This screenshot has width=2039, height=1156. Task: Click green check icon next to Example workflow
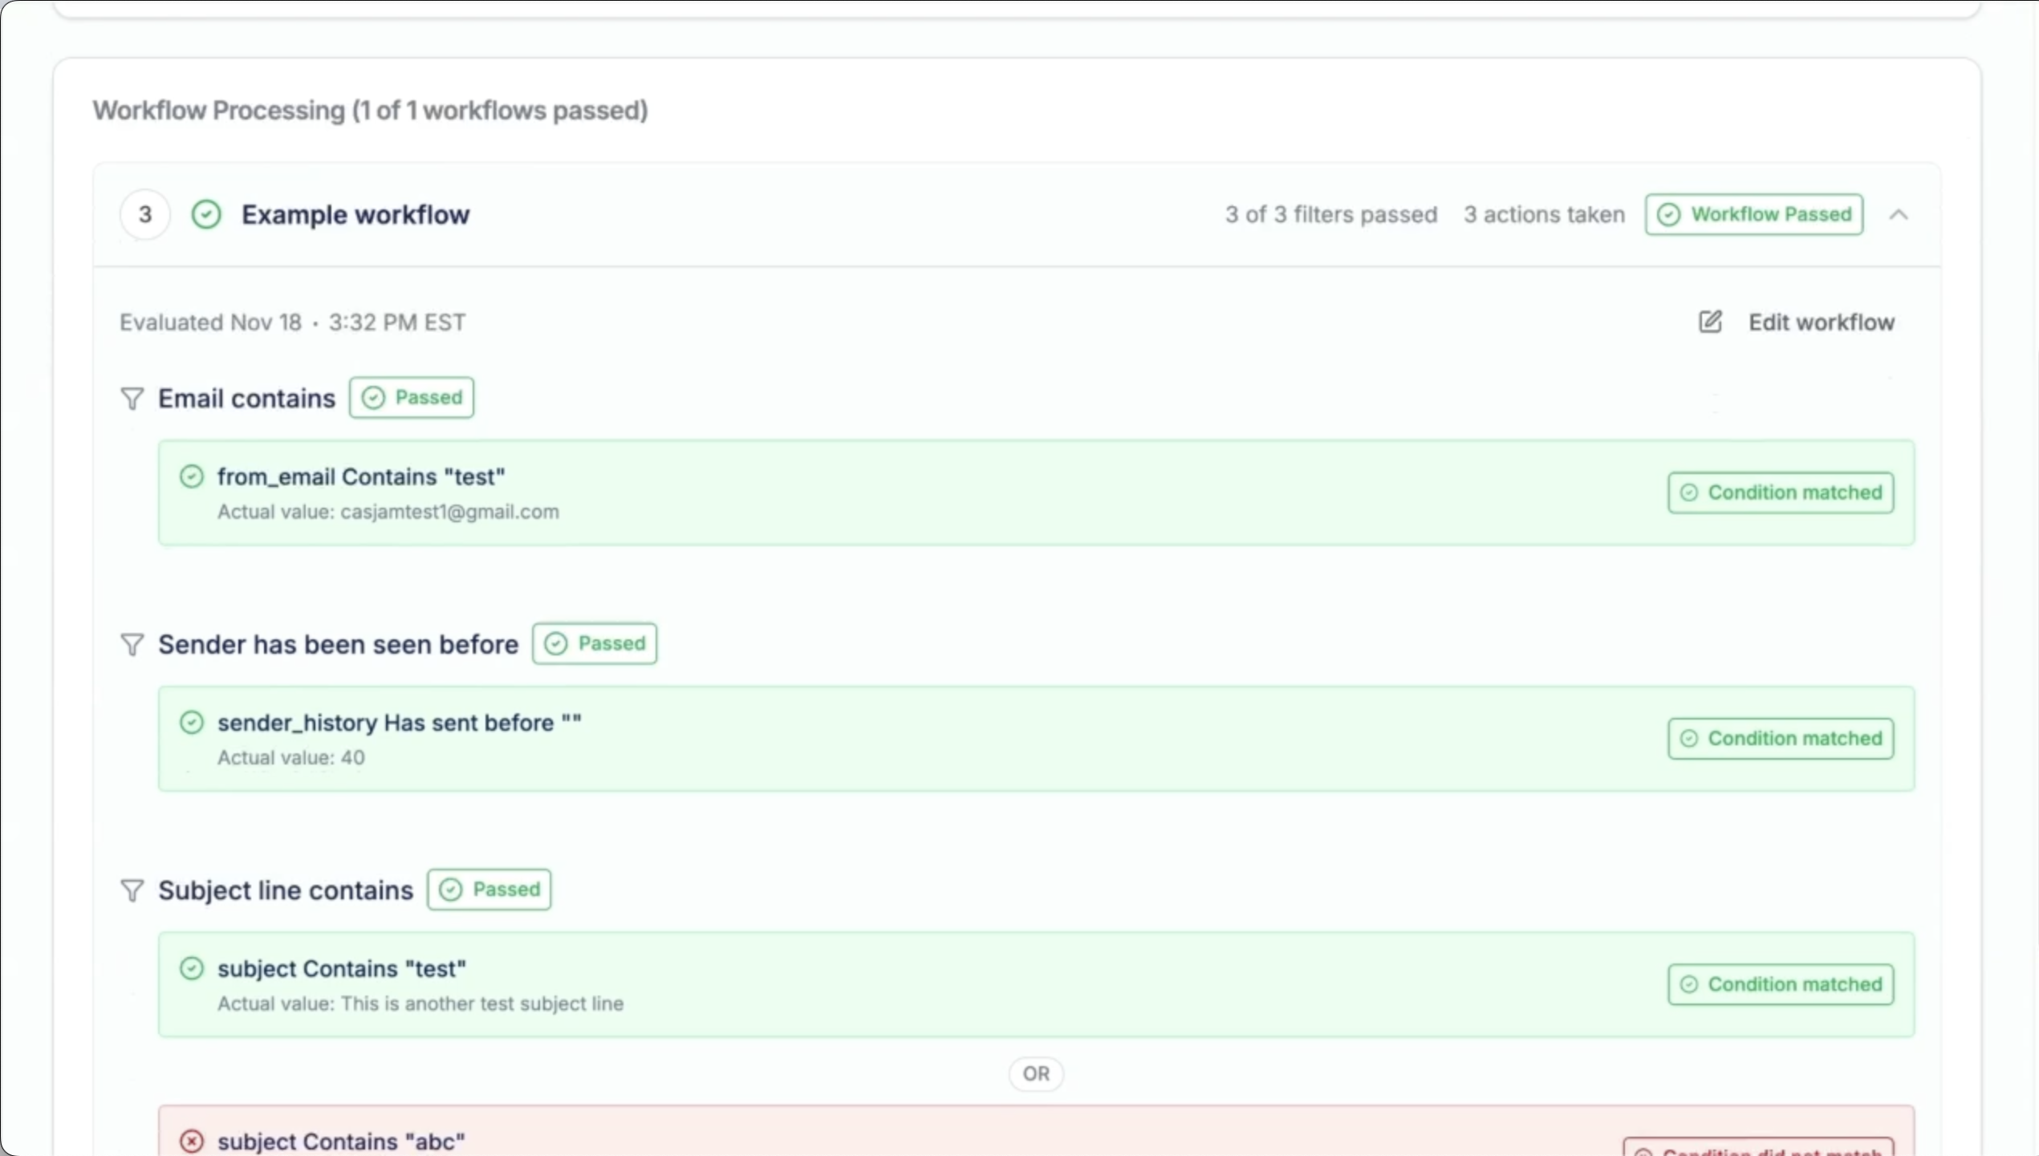pyautogui.click(x=206, y=214)
